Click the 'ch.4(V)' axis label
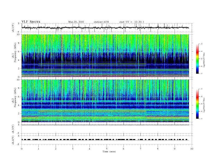Screen dimensions: 216x167 point(13,140)
